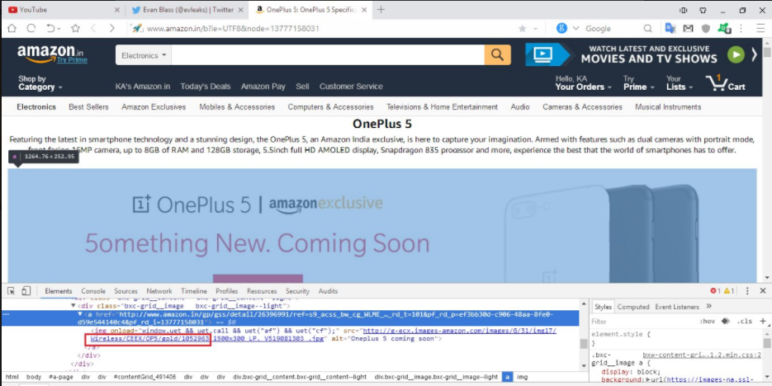Click the orange Amazon search button
The height and width of the screenshot is (386, 772).
click(497, 54)
